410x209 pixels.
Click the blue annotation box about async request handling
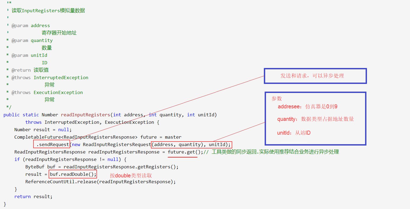pos(315,76)
